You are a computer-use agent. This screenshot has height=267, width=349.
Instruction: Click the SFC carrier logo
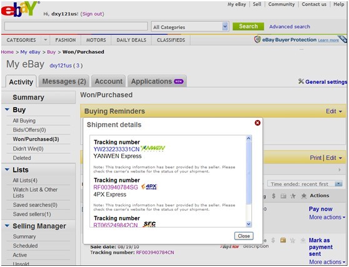tap(149, 224)
